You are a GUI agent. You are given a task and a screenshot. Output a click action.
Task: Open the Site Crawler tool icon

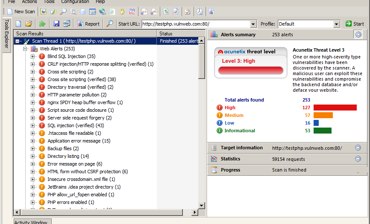[x=53, y=11]
